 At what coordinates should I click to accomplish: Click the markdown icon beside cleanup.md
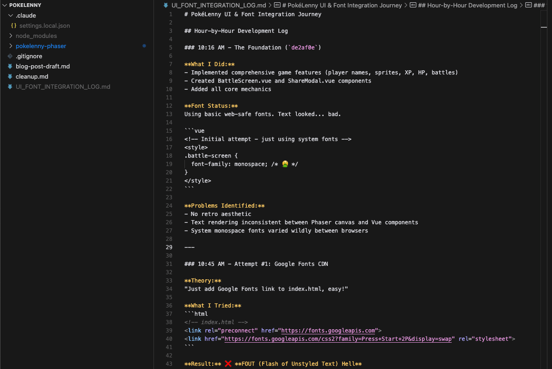[10, 76]
